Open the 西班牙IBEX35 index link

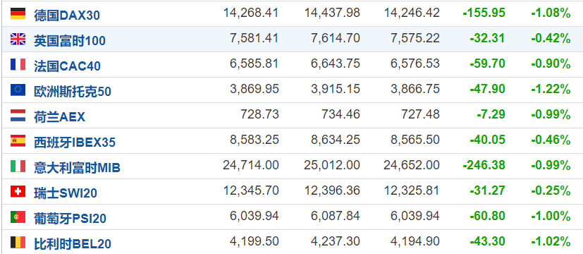[75, 142]
